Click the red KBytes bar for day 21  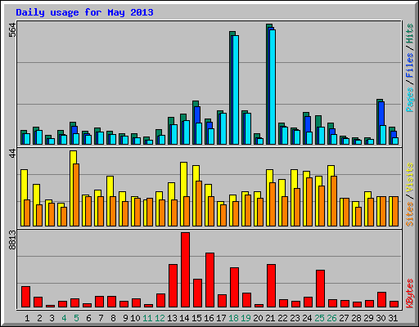coord(271,286)
